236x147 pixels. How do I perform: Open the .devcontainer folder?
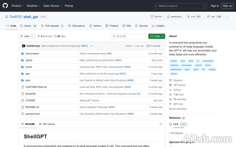(x=32, y=54)
